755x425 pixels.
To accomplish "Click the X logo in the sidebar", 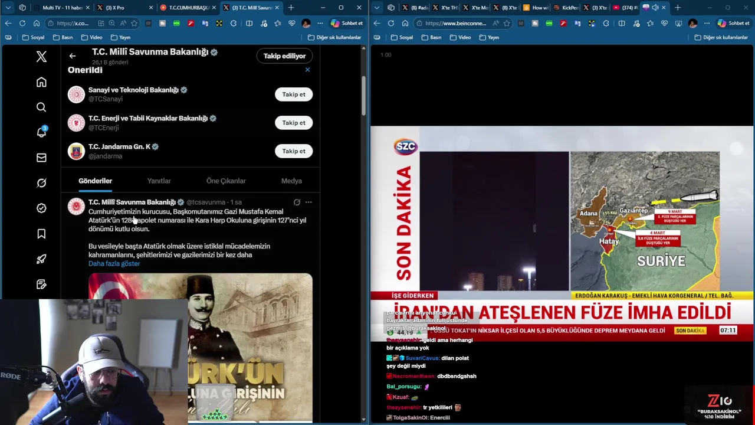I will coord(41,57).
